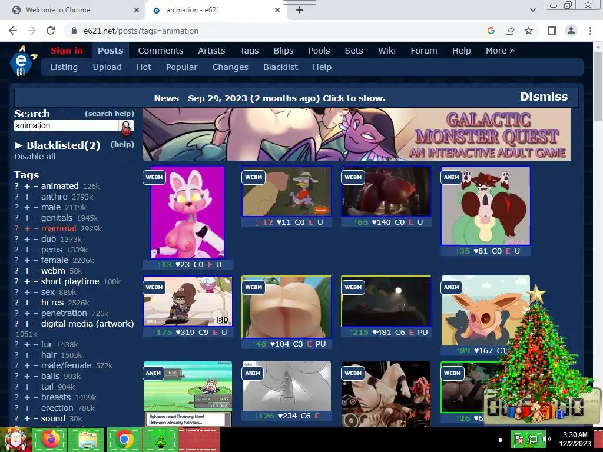The height and width of the screenshot is (452, 603).
Task: Add the 'hi res' tag with its plus sign
Action: (27, 303)
